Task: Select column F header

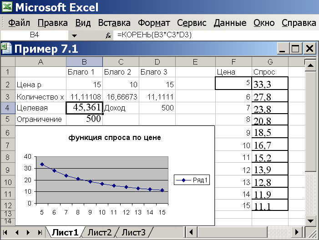Action: point(233,62)
